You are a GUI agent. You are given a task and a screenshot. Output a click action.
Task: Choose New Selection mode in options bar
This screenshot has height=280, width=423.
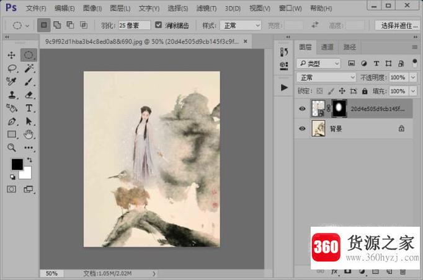[x=43, y=25]
